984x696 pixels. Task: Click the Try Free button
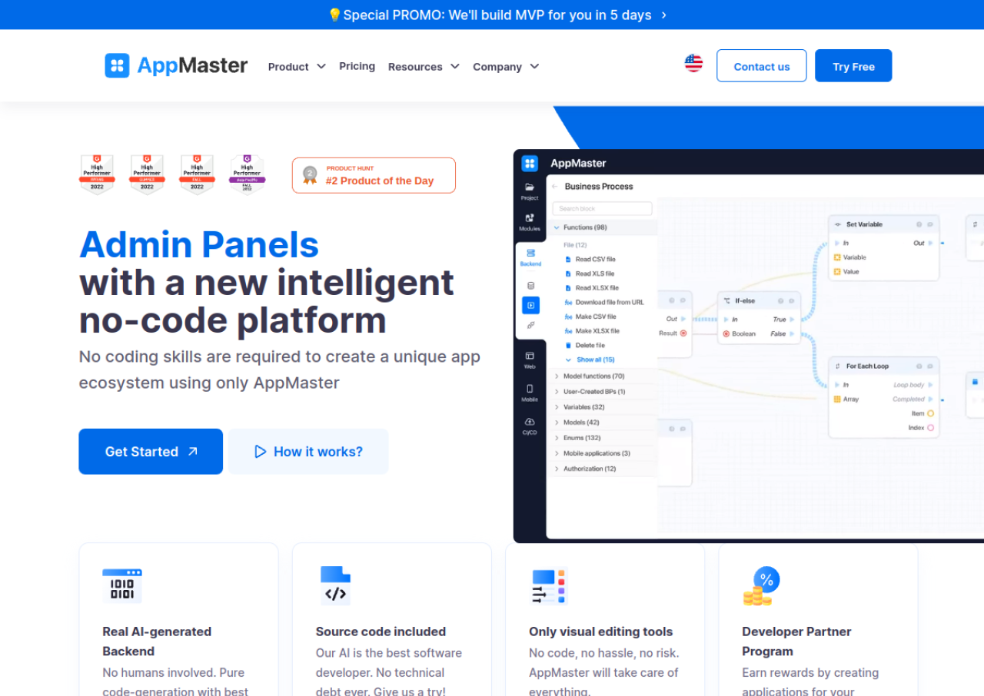click(853, 66)
